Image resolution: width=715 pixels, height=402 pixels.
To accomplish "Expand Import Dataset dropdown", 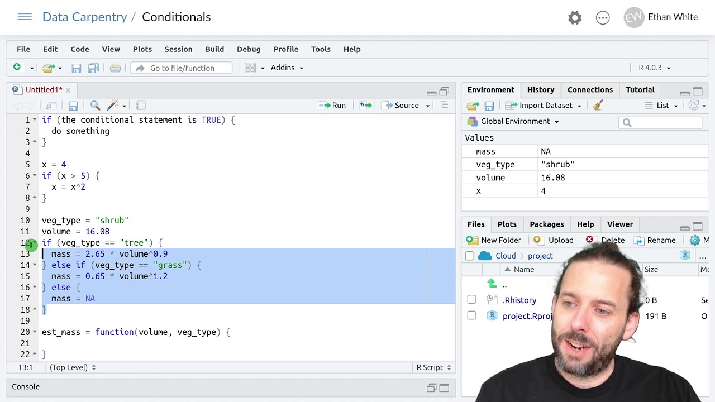I will pyautogui.click(x=544, y=106).
